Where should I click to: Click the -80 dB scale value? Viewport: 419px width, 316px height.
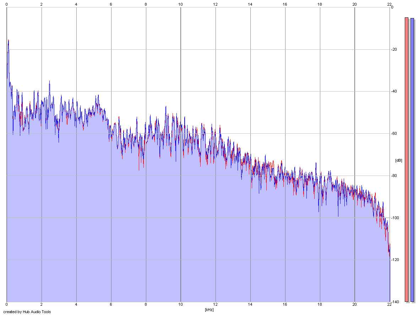(394, 176)
